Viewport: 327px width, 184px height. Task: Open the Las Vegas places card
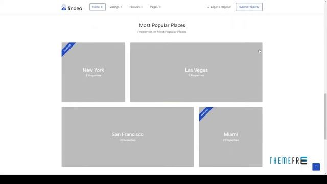click(x=196, y=73)
